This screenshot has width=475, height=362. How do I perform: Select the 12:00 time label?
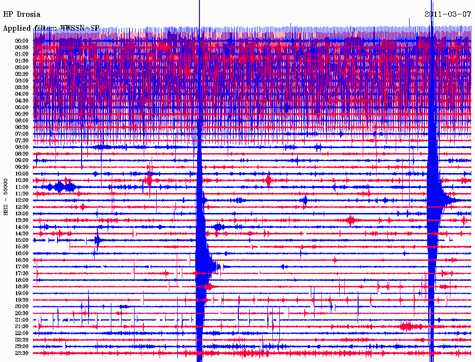coord(22,200)
